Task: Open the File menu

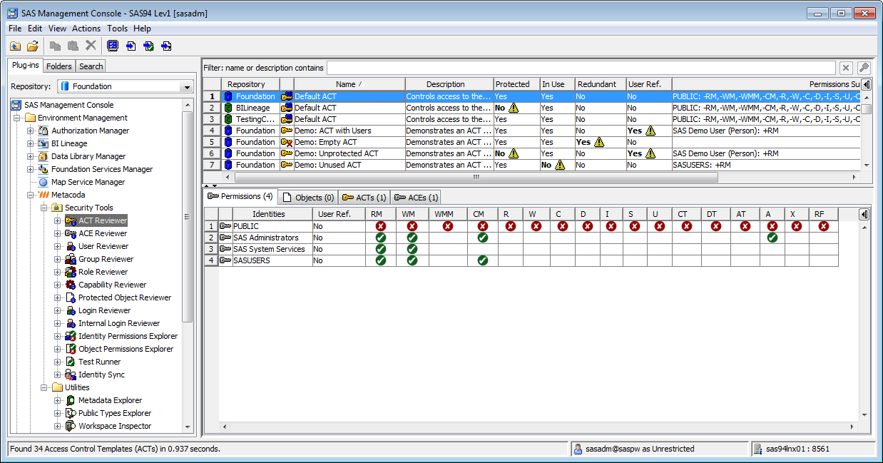Action: 15,29
